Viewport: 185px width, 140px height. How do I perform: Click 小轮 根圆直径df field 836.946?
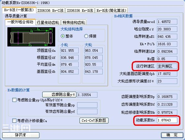69,58
